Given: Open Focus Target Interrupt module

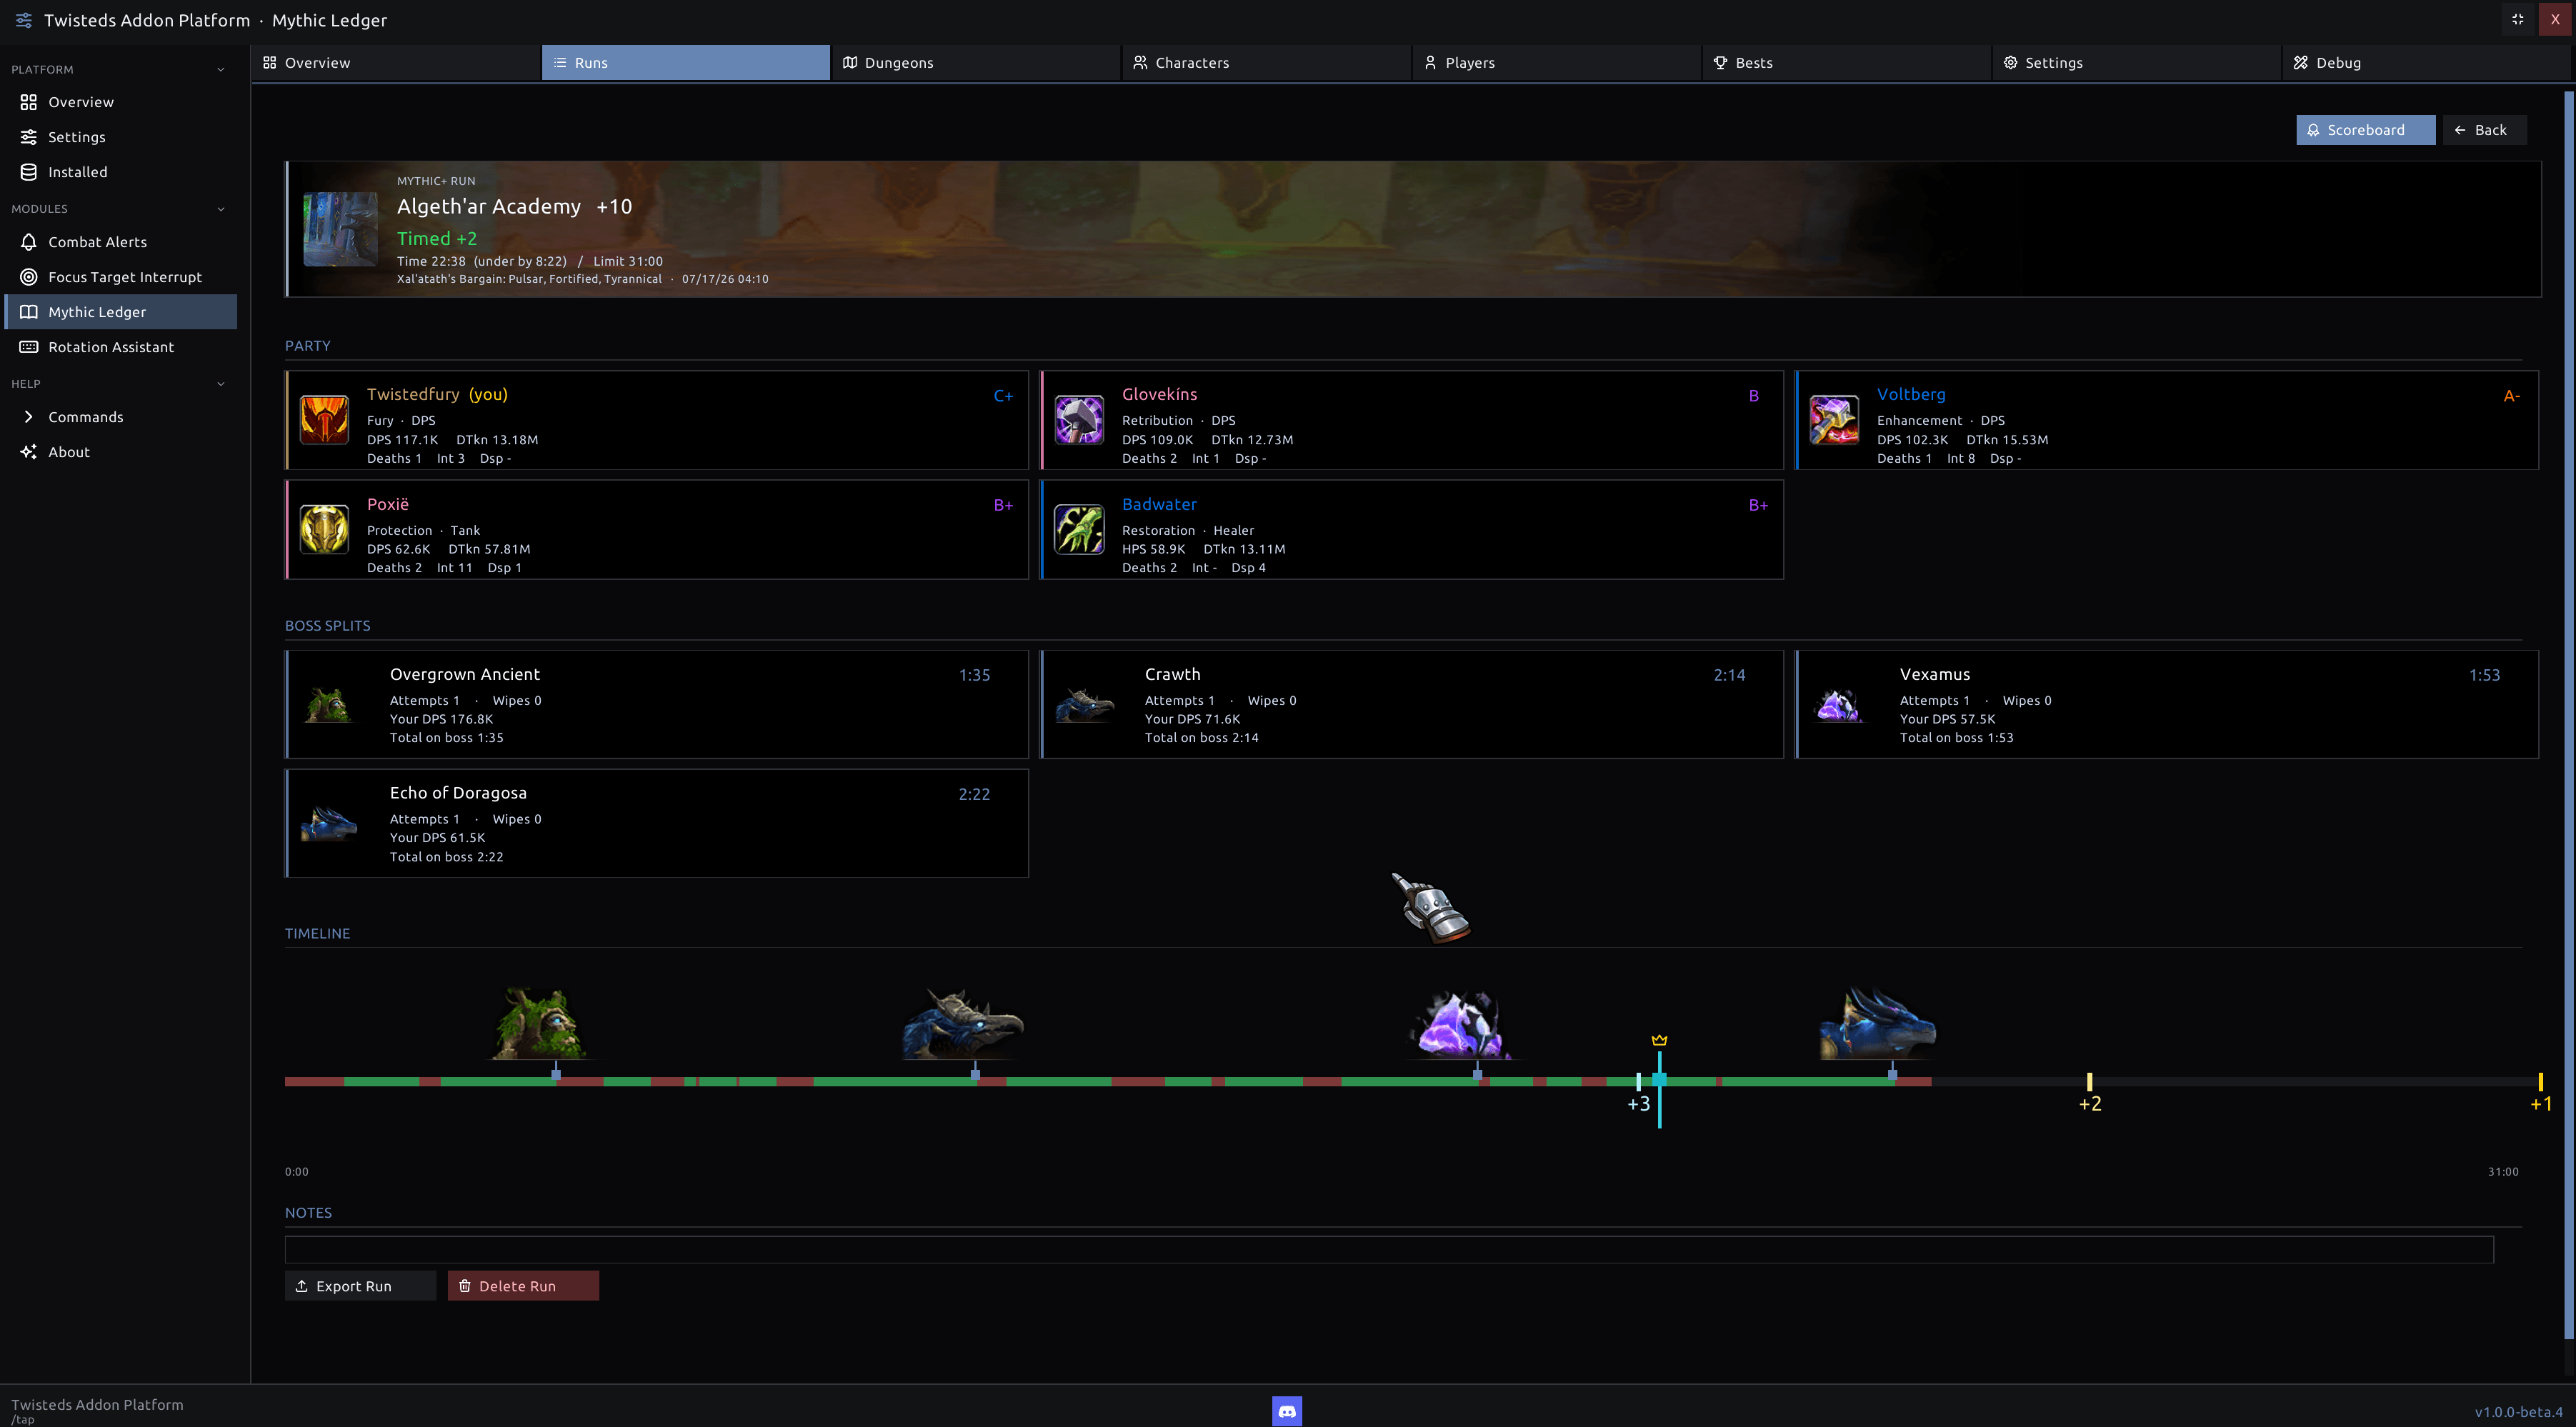Looking at the screenshot, I should point(119,277).
